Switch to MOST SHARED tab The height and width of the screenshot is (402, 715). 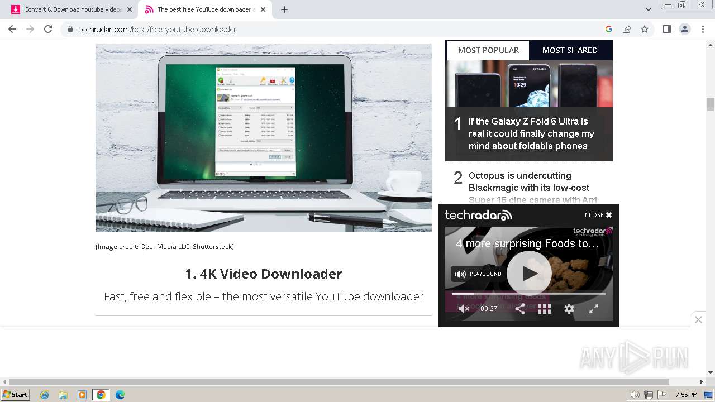tap(570, 50)
